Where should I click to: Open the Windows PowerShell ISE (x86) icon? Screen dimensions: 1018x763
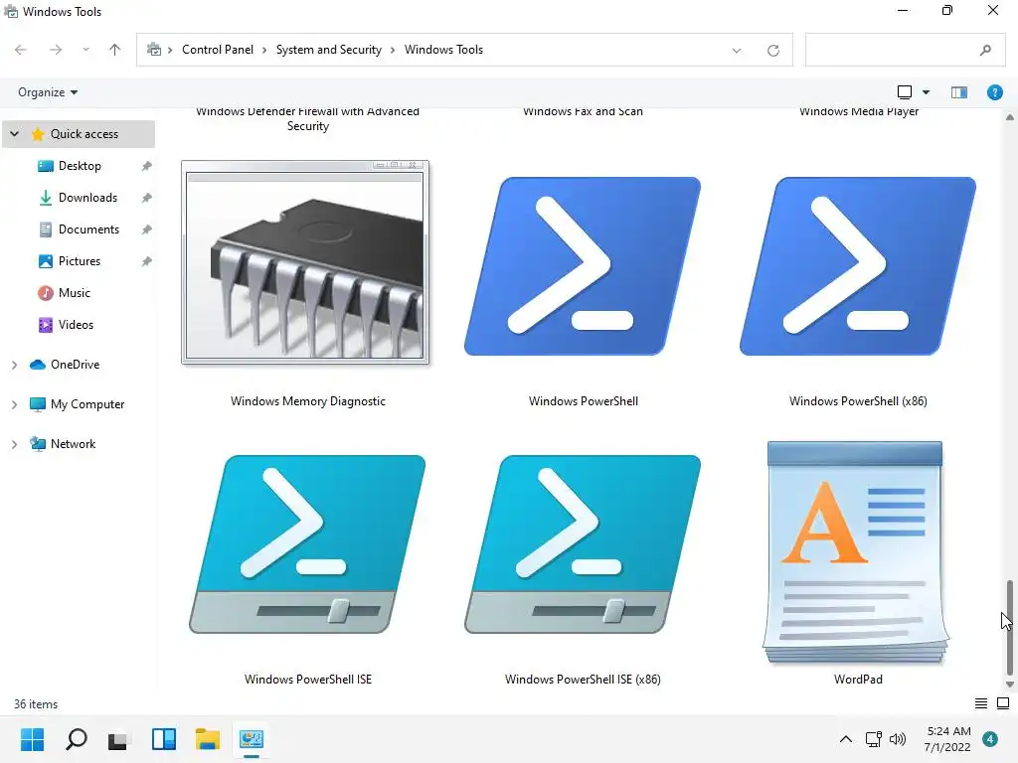pyautogui.click(x=583, y=543)
